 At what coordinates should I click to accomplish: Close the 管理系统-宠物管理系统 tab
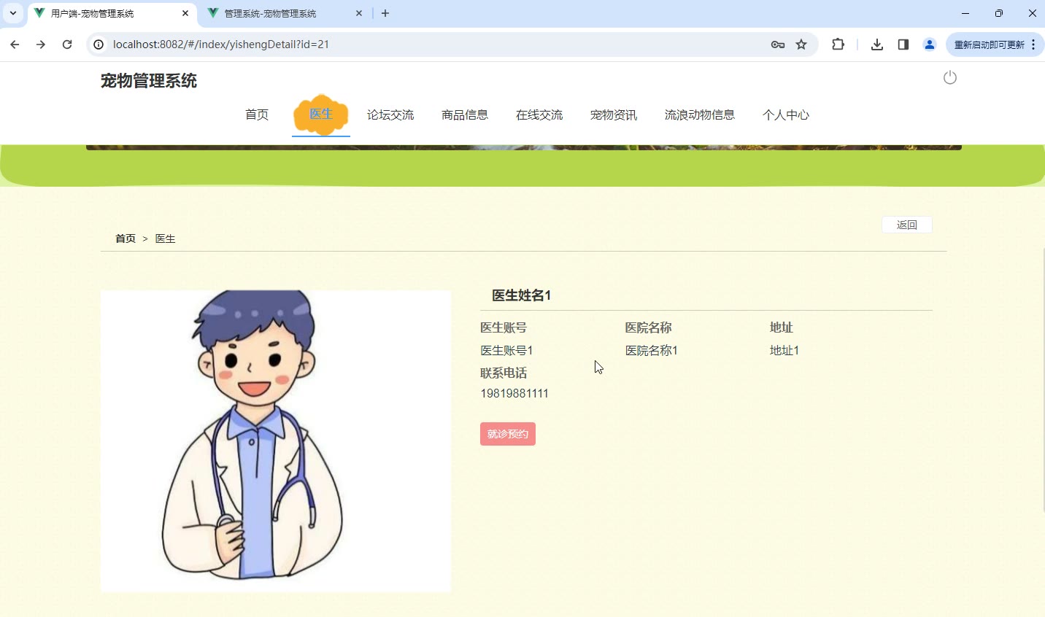[359, 13]
